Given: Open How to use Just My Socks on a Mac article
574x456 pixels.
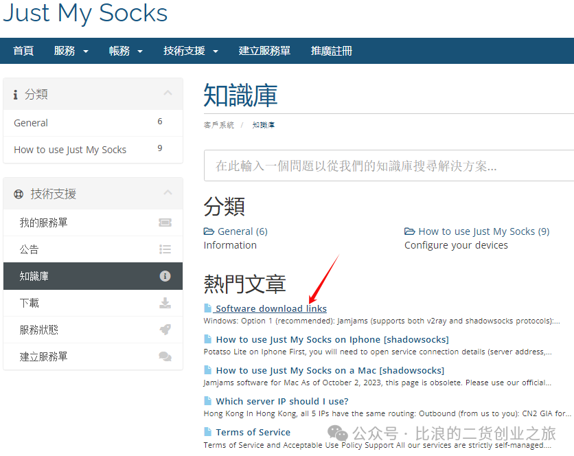Looking at the screenshot, I should [330, 371].
